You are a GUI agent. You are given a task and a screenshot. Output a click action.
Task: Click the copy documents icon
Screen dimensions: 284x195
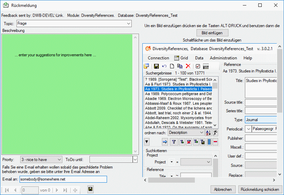(180, 66)
